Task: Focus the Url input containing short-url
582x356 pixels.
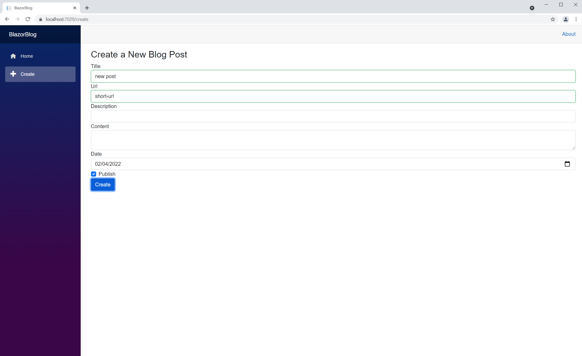Action: click(x=333, y=96)
